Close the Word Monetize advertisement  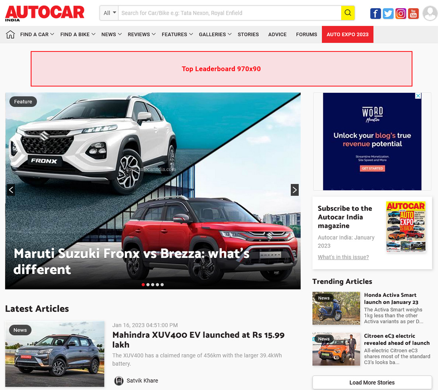pyautogui.click(x=418, y=96)
